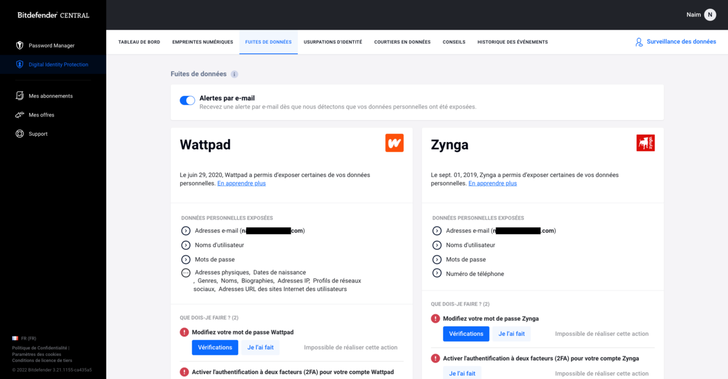Click the Zynga red logo

645,143
